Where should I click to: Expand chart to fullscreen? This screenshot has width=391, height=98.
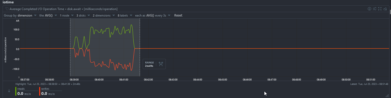(x=380, y=9)
